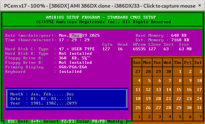Close the PCem window

click(x=200, y=5)
